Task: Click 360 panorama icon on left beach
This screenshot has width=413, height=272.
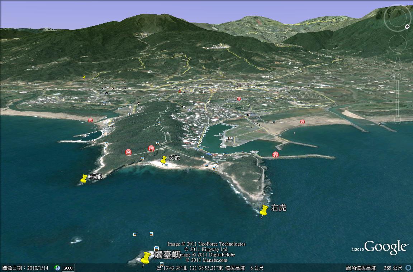Action: click(x=91, y=120)
